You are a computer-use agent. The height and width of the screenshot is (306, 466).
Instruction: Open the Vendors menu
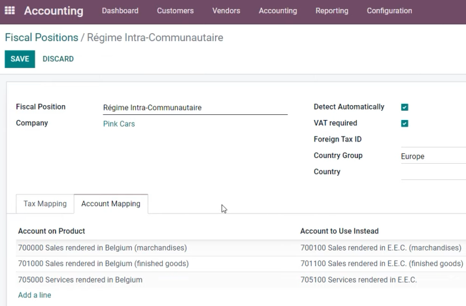point(226,10)
